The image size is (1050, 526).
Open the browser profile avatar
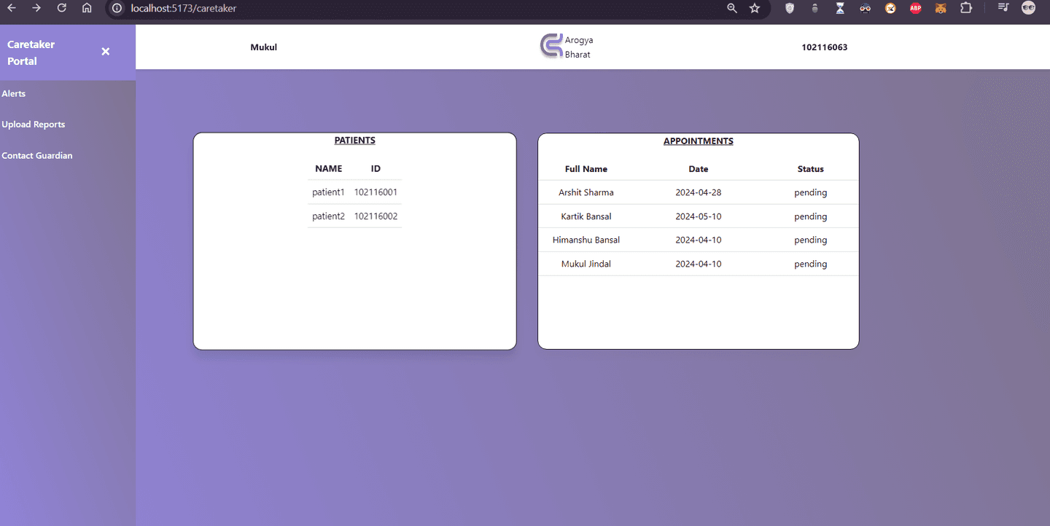(x=1029, y=8)
